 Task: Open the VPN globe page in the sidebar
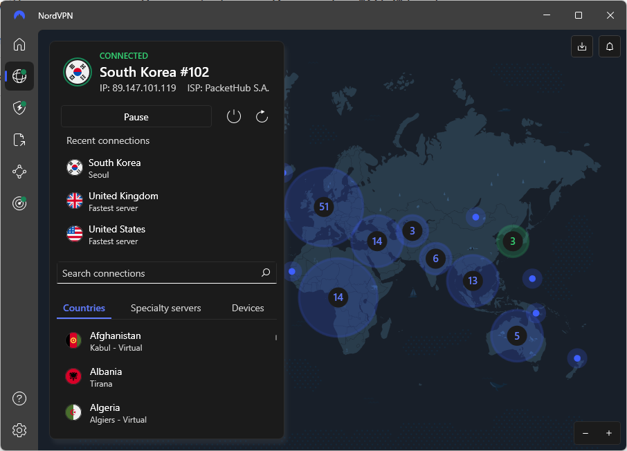click(19, 76)
